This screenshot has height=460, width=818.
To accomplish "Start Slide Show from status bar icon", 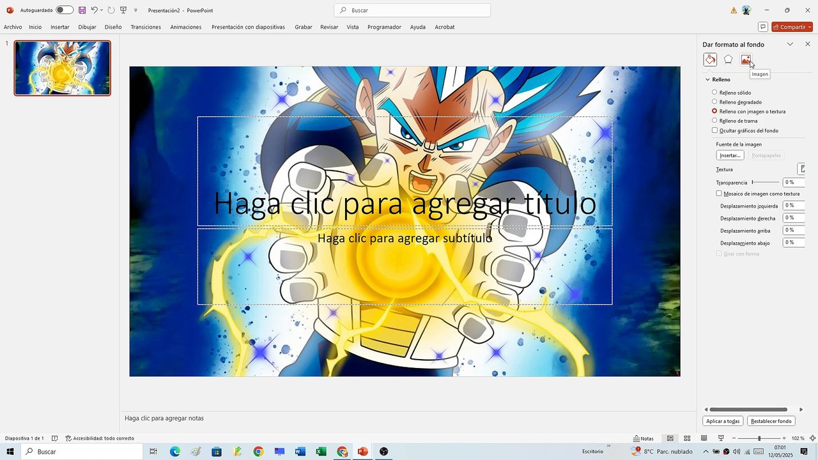I will pyautogui.click(x=721, y=438).
